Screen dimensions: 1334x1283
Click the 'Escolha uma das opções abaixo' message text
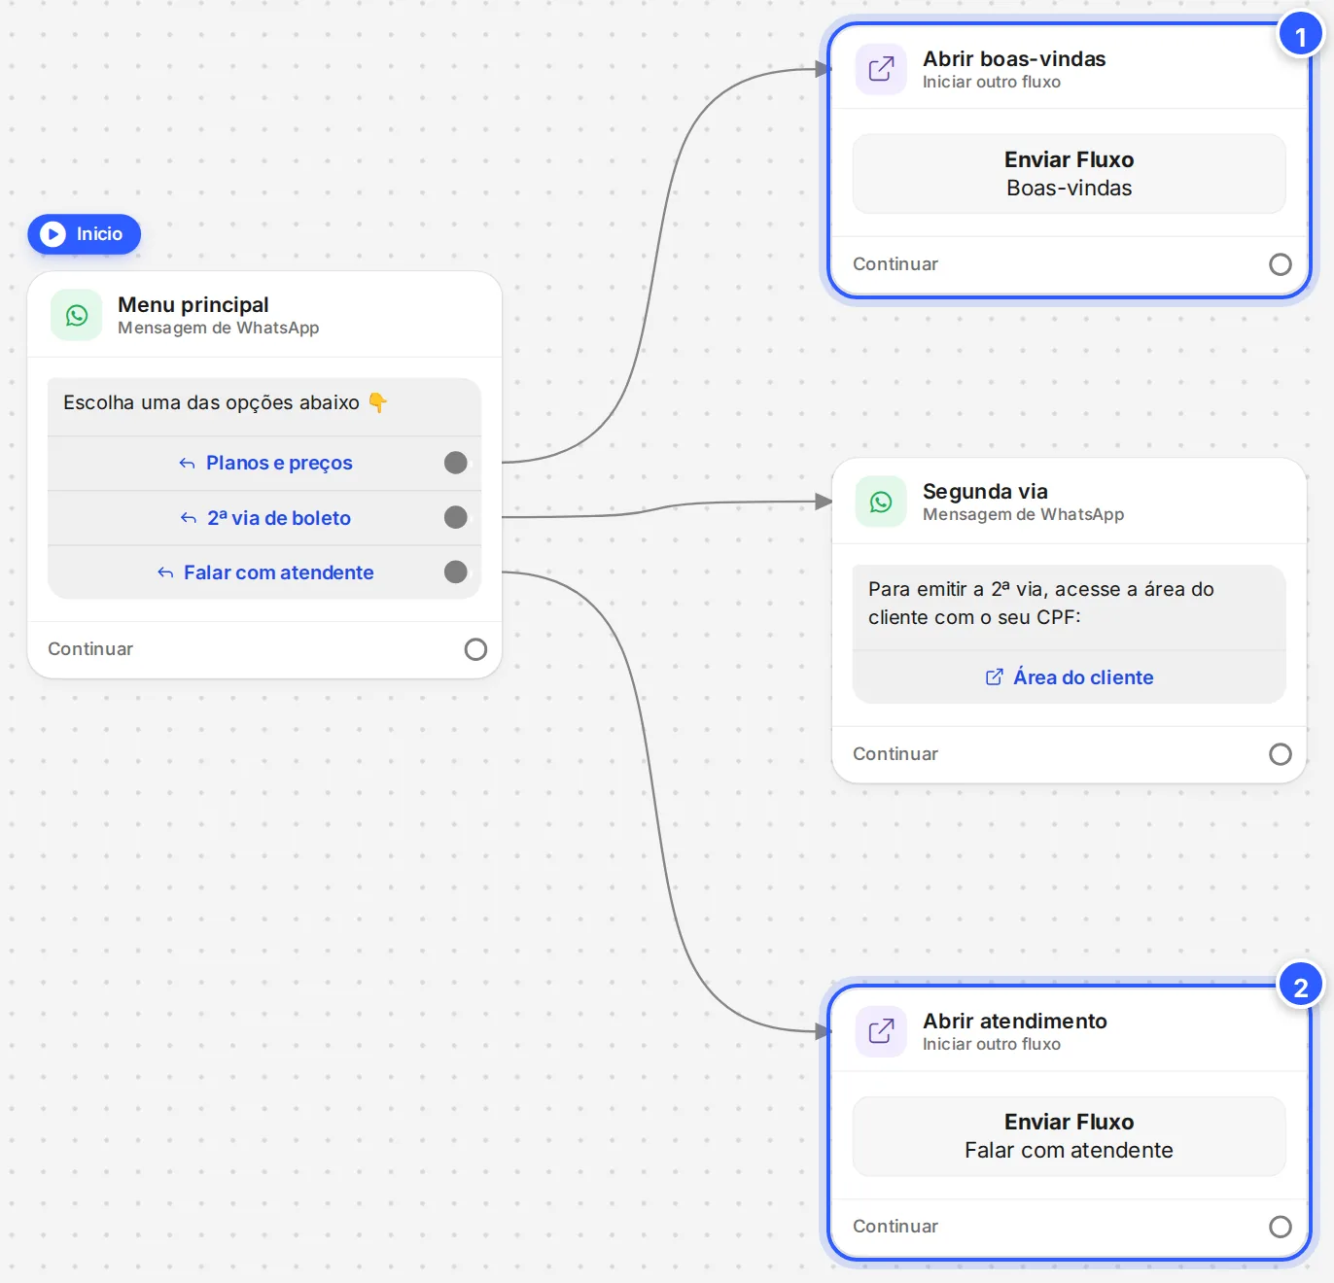(x=226, y=402)
